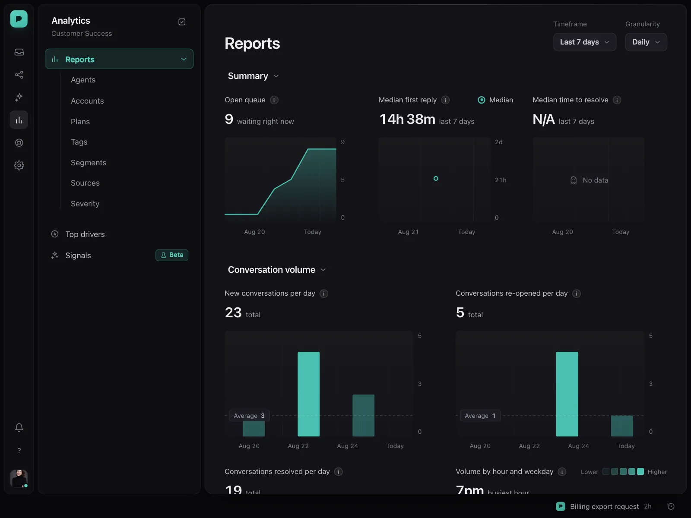Click the darkest Lower heatmap legend swatch
Image resolution: width=691 pixels, height=518 pixels.
click(x=606, y=472)
